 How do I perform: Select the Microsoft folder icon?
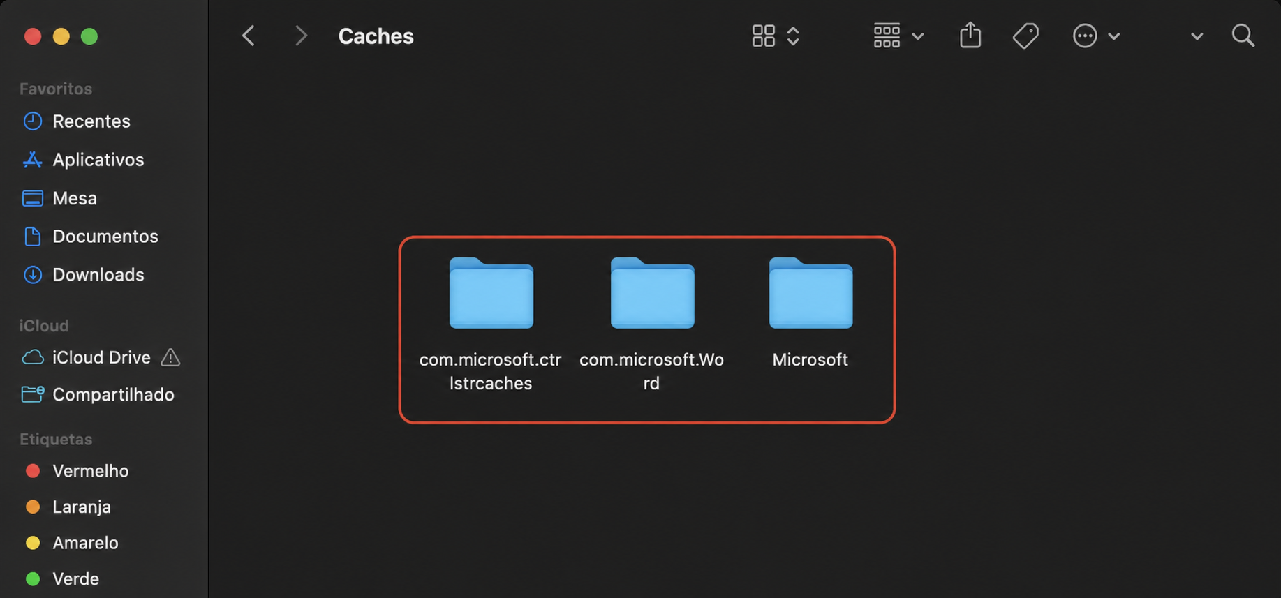(x=810, y=293)
